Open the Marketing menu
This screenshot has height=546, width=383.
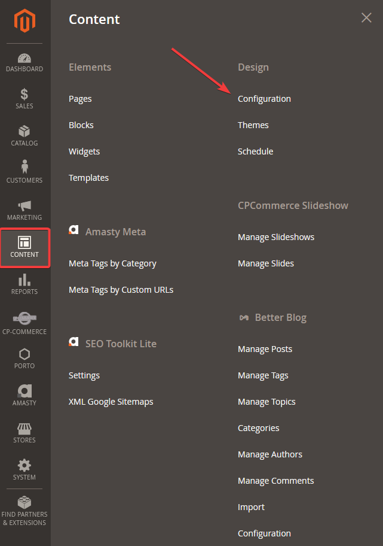[24, 210]
